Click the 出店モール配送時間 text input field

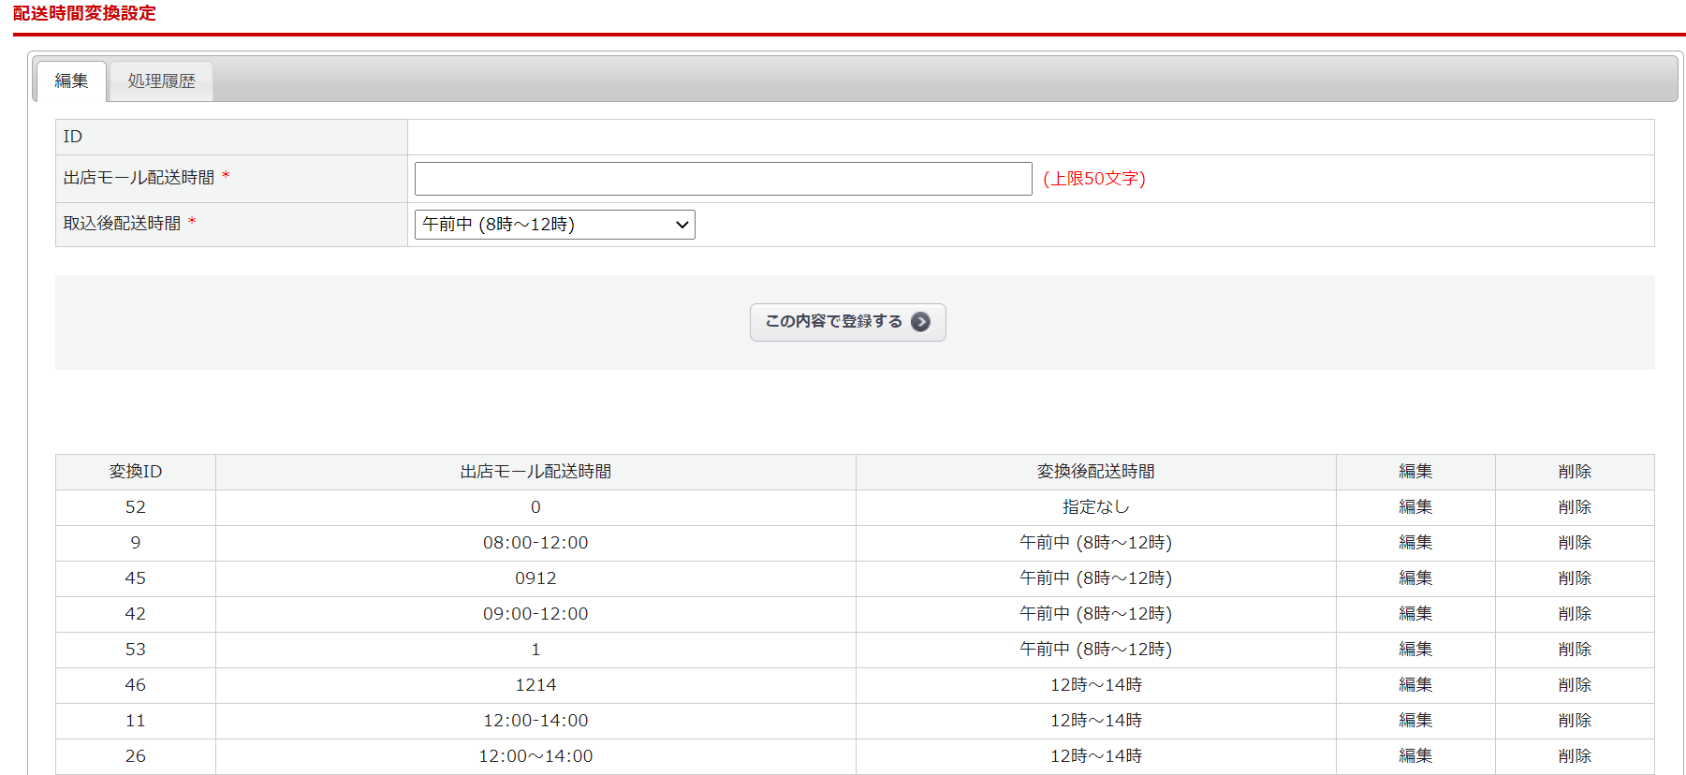pos(723,179)
